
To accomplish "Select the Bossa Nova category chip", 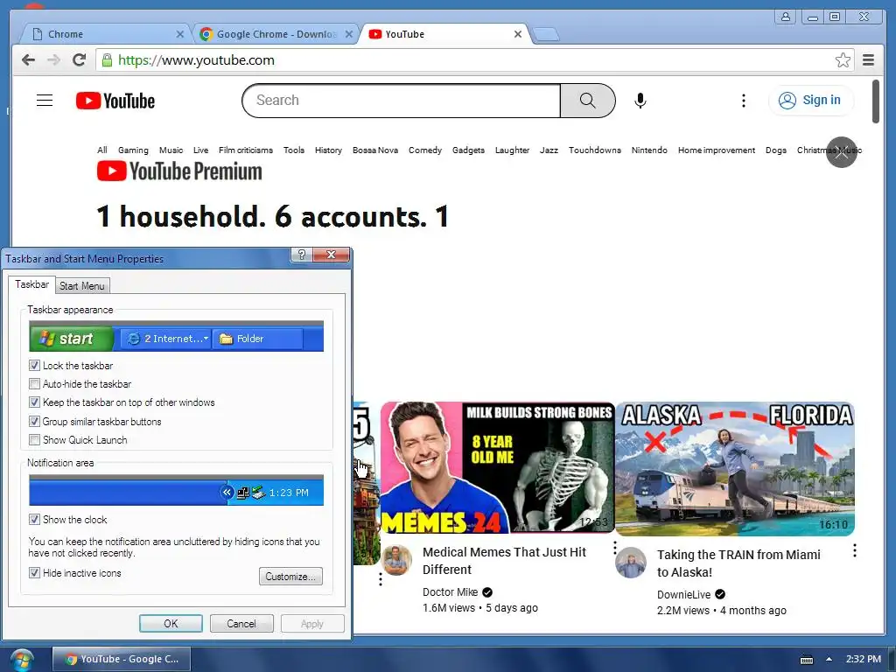I will tap(375, 150).
